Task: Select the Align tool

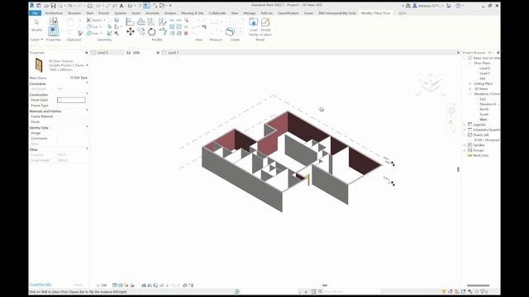Action: [131, 21]
